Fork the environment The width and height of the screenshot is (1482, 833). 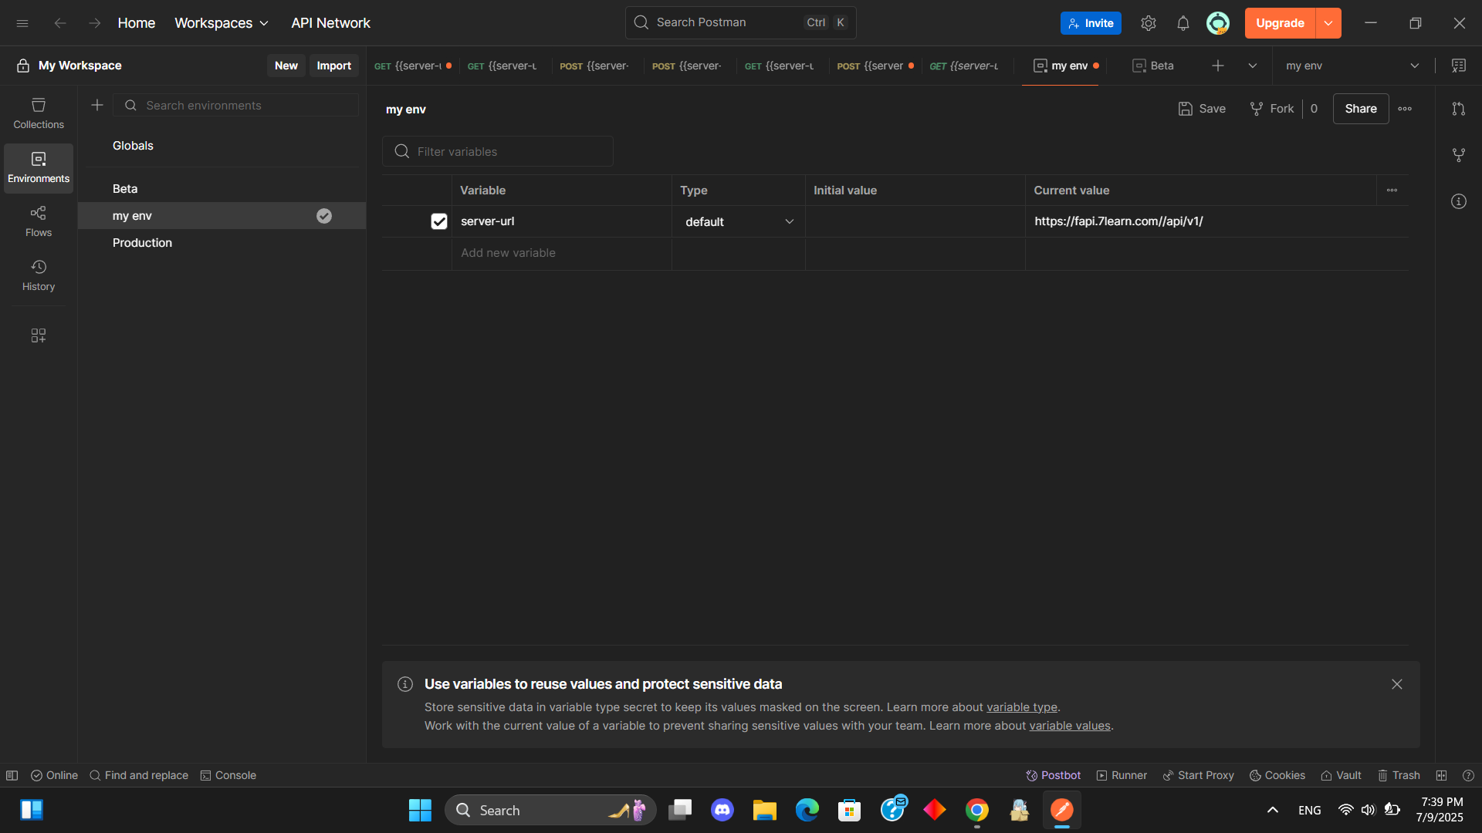[x=1271, y=109]
